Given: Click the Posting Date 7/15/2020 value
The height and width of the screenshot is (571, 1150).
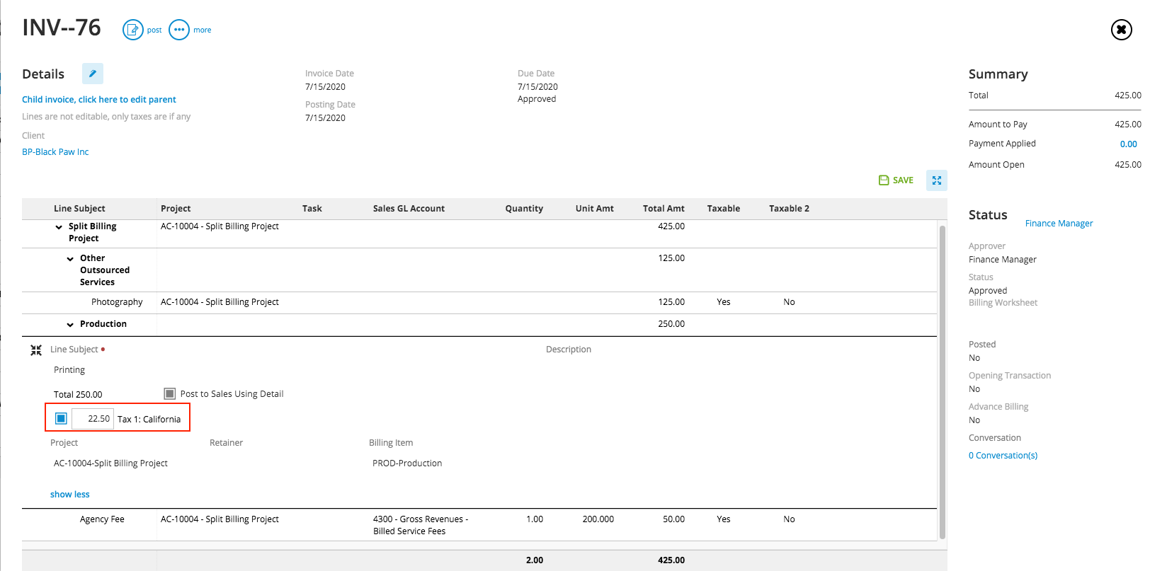Looking at the screenshot, I should (325, 118).
